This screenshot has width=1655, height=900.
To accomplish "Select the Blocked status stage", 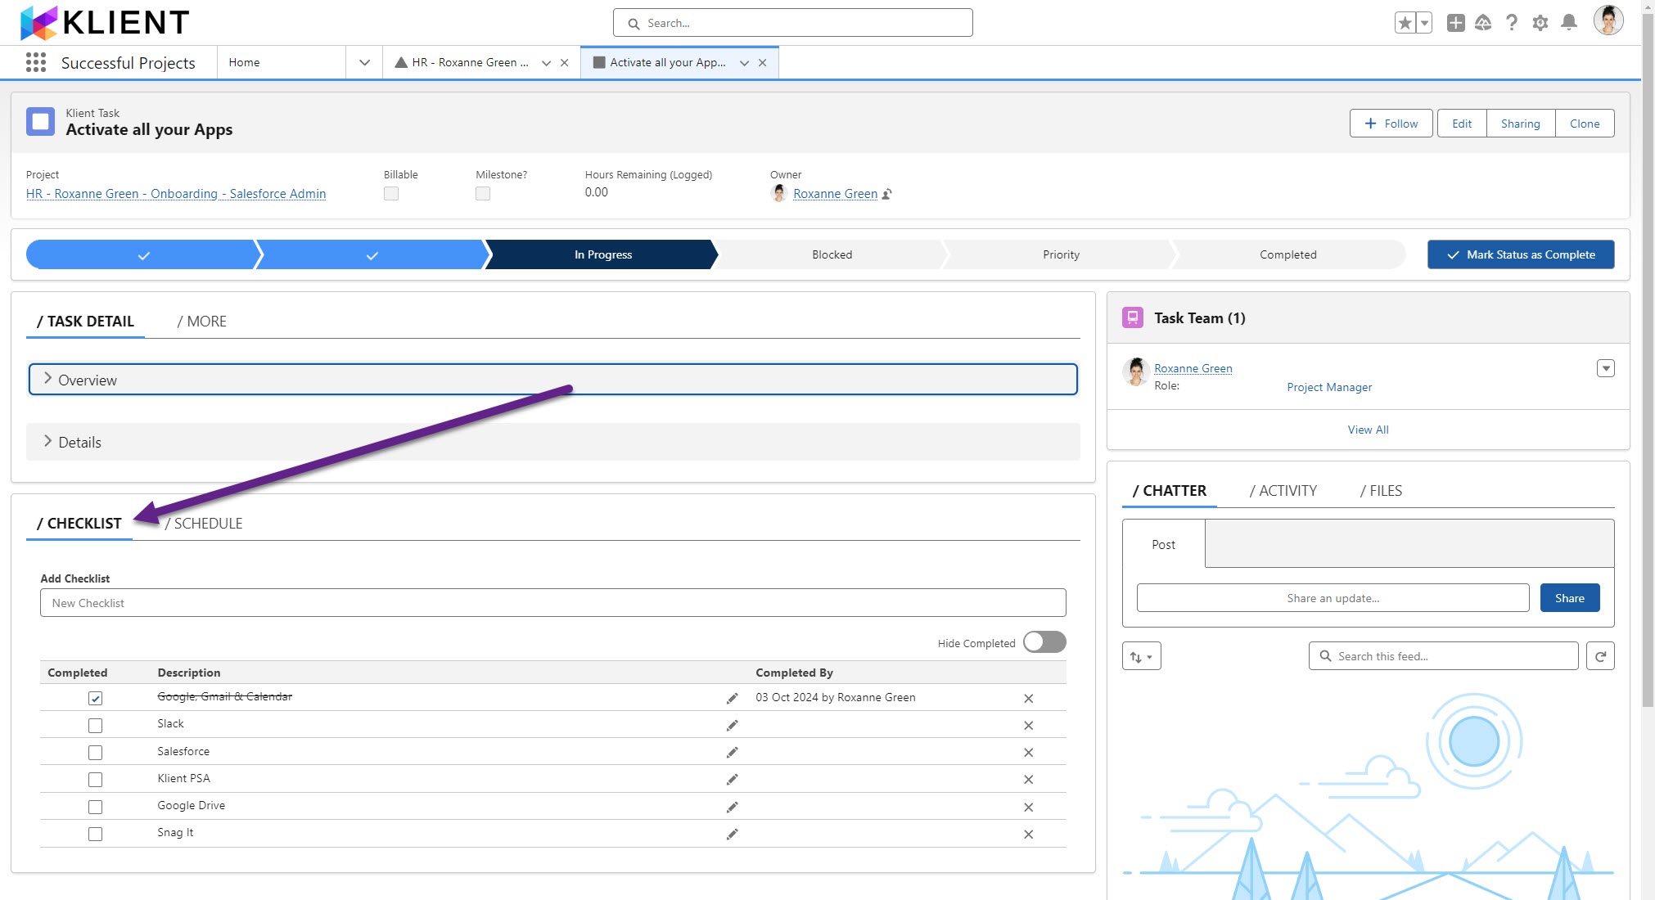I will 832,254.
